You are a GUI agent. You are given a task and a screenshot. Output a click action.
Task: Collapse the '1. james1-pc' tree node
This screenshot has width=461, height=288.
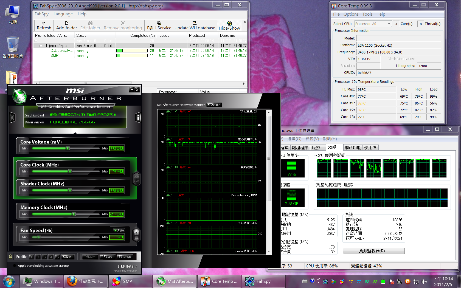point(41,46)
